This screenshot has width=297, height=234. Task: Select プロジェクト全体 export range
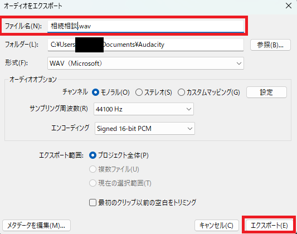(x=119, y=155)
